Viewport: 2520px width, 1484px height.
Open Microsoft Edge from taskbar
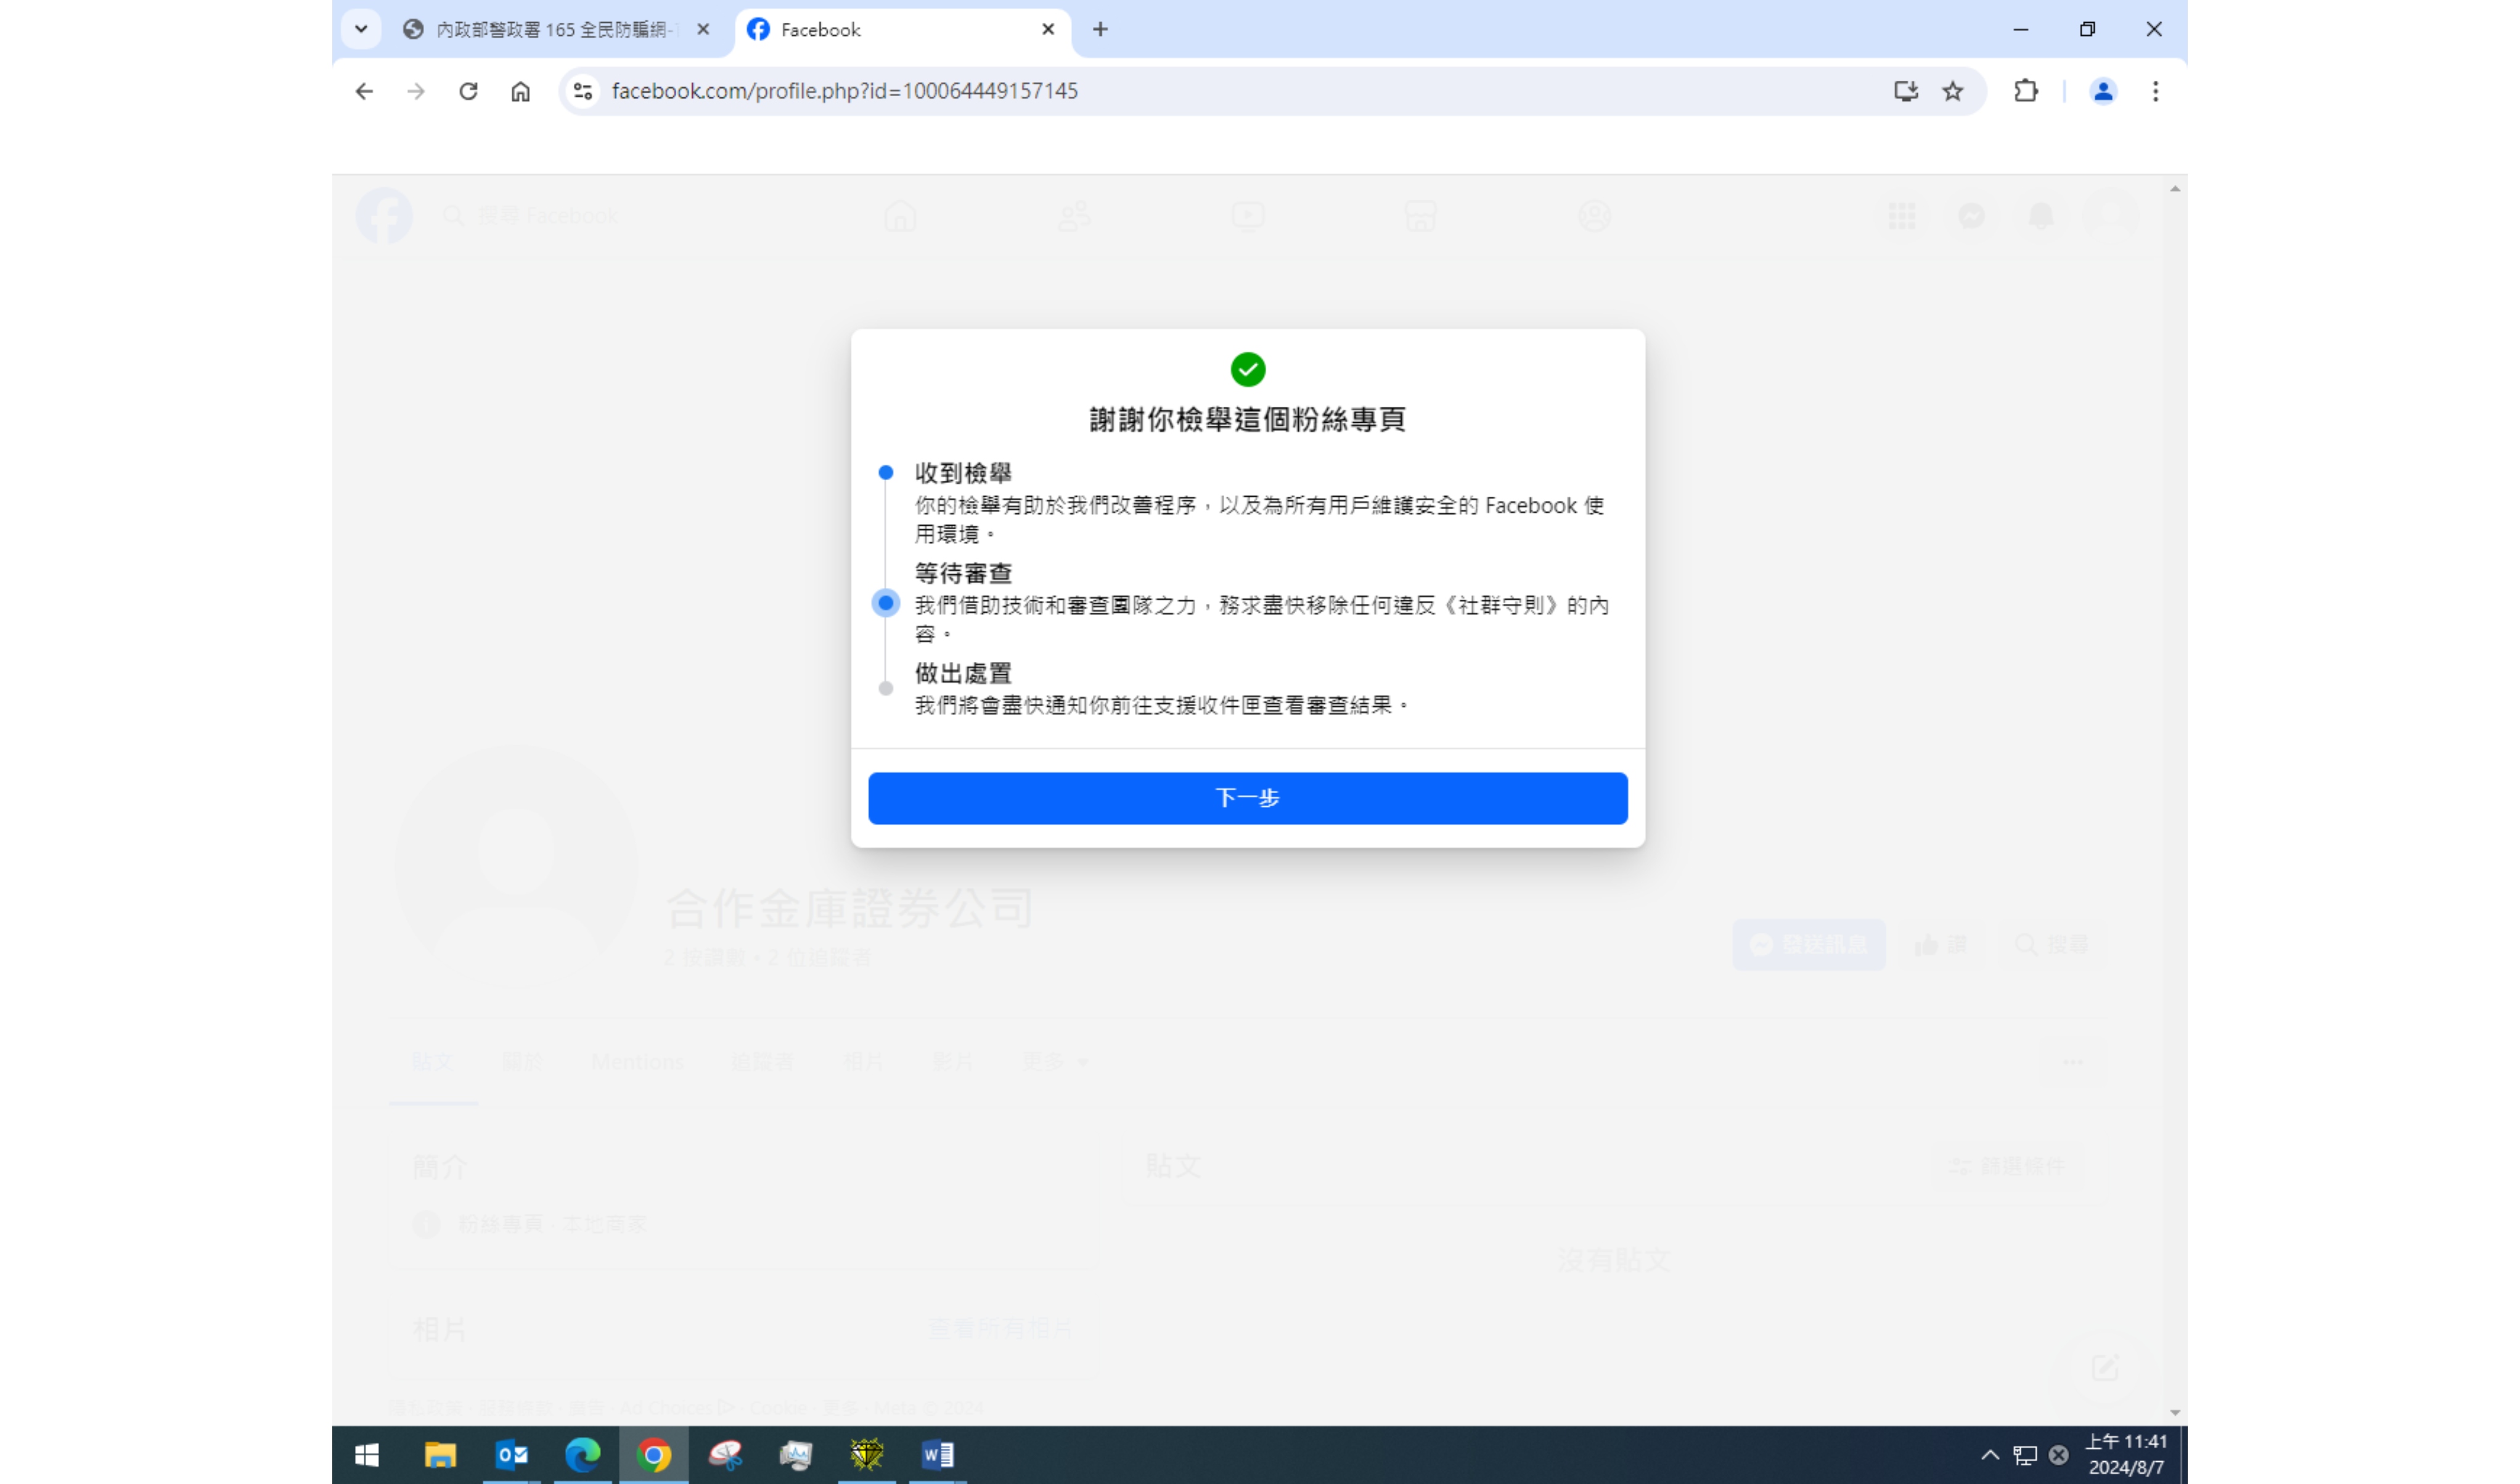pos(582,1455)
